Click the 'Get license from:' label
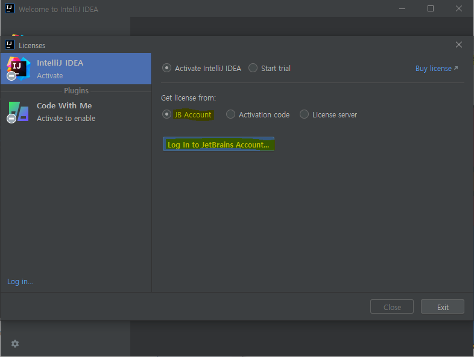The width and height of the screenshot is (474, 357). [188, 98]
